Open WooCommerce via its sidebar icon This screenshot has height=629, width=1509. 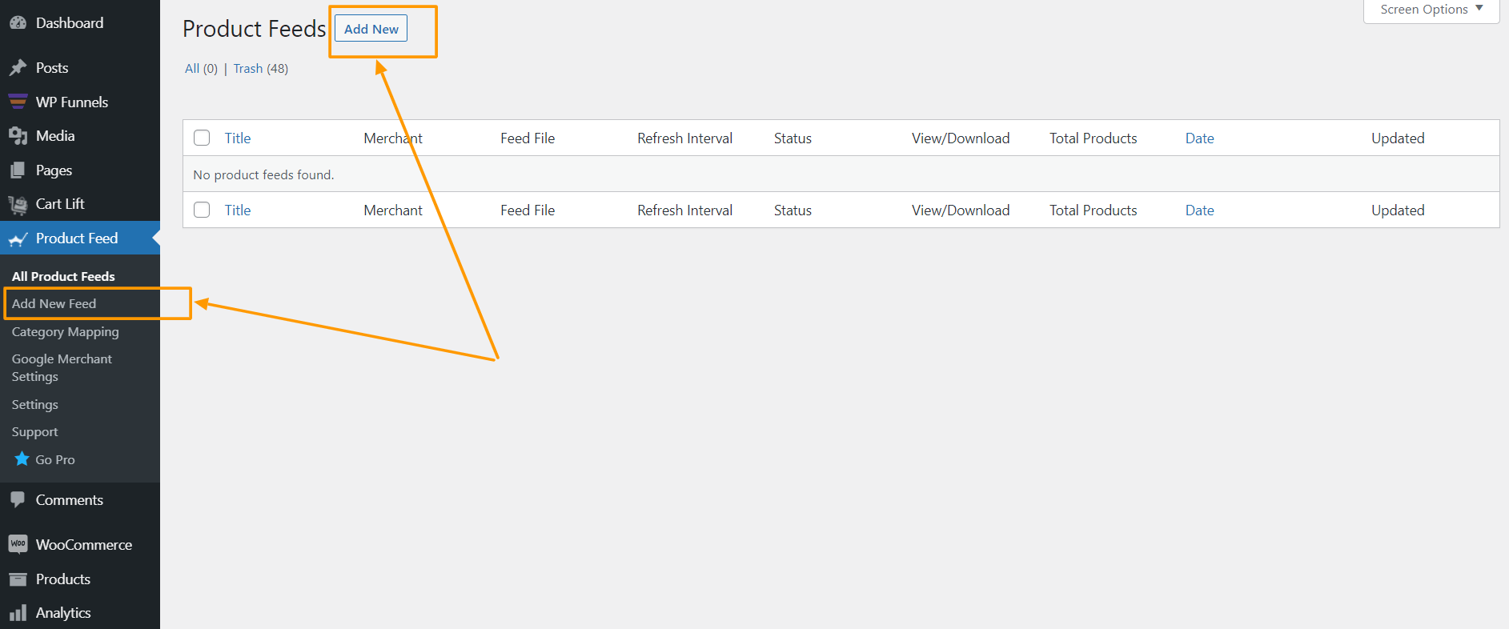click(x=18, y=544)
